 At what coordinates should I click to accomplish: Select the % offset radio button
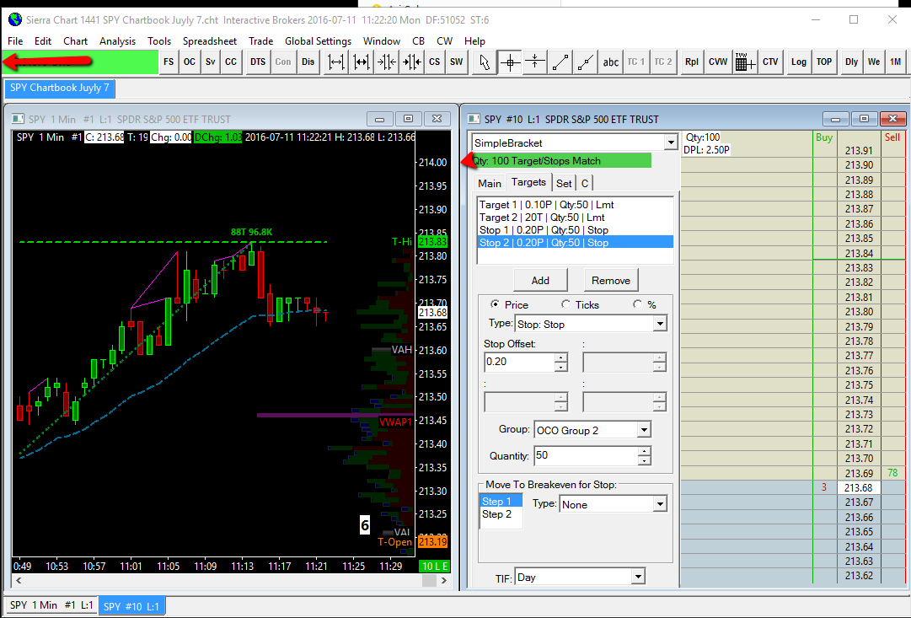(x=638, y=304)
